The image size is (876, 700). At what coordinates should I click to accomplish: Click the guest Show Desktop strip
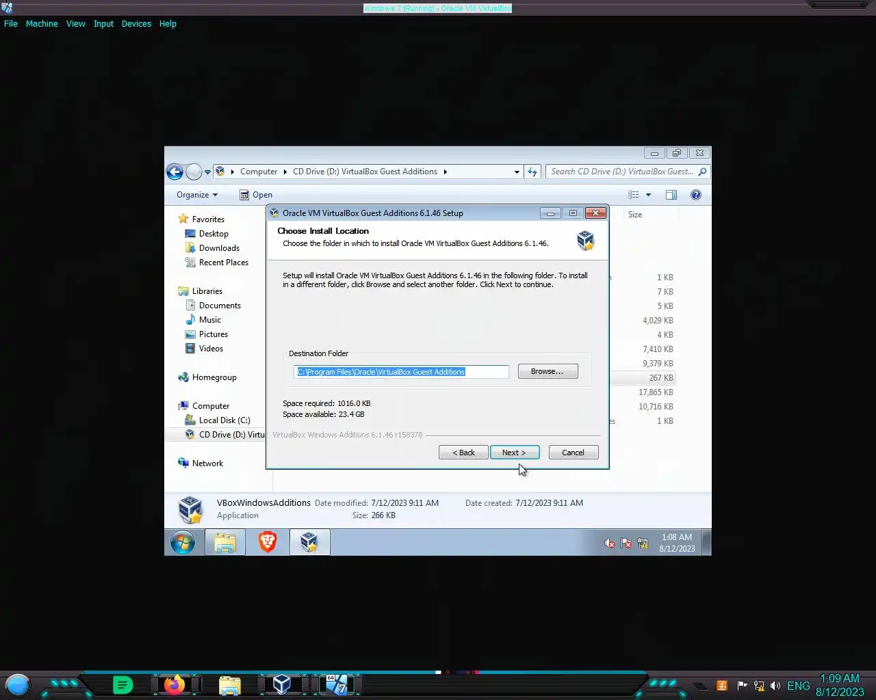tap(707, 543)
